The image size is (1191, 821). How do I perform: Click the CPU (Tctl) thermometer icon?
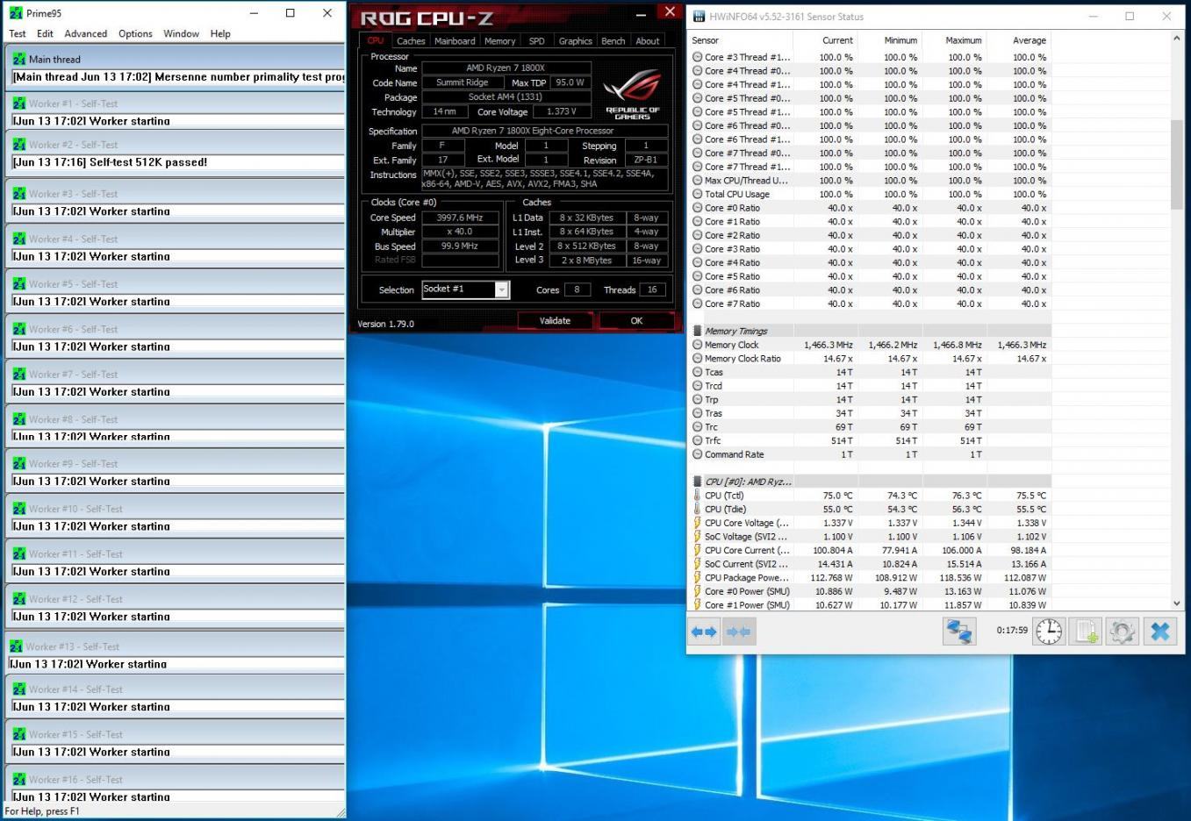(697, 496)
